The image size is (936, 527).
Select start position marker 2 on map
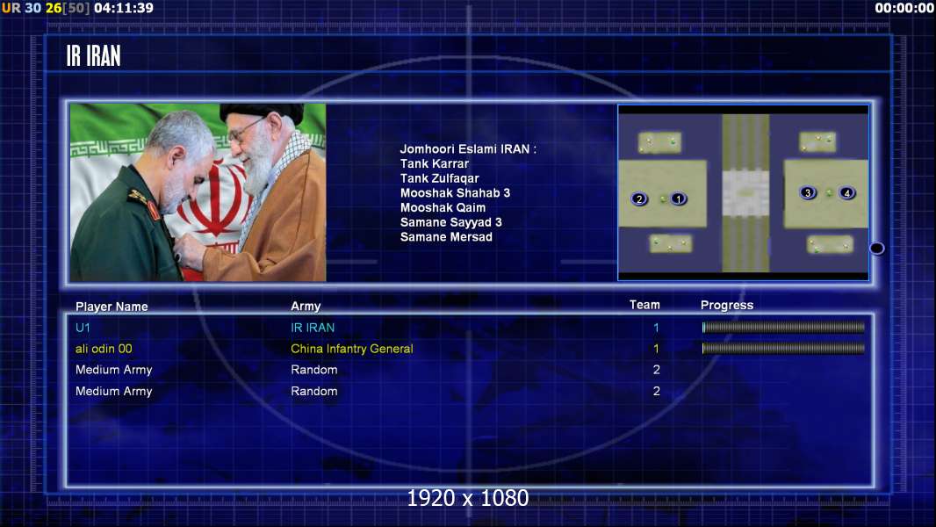point(639,199)
